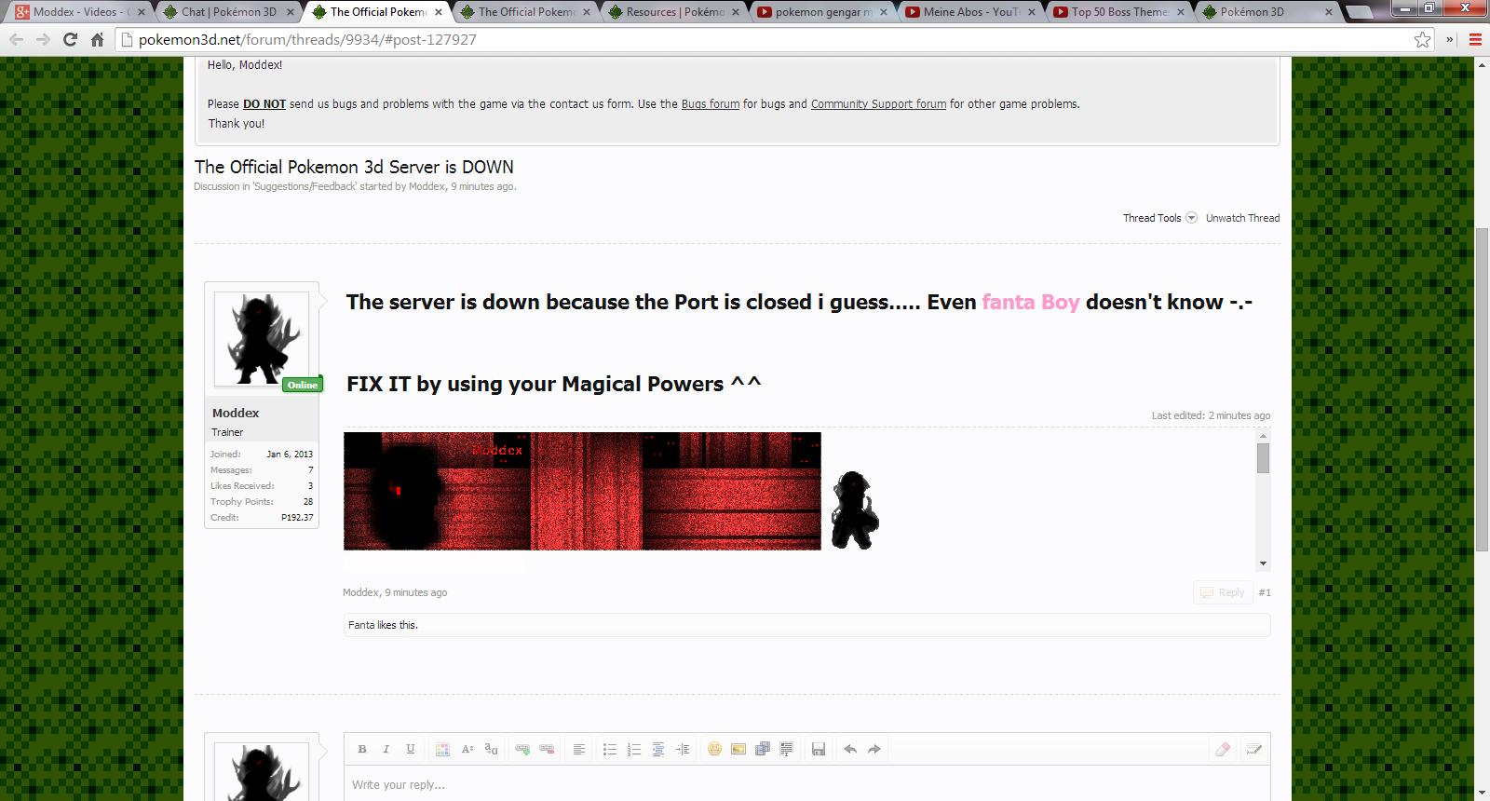The image size is (1490, 801).
Task: Insert an image using the picture icon
Action: pos(738,749)
